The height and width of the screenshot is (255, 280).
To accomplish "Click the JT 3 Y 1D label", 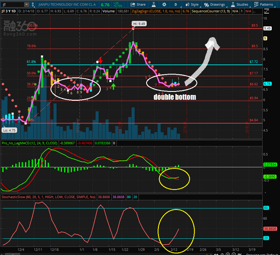I will point(8,11).
